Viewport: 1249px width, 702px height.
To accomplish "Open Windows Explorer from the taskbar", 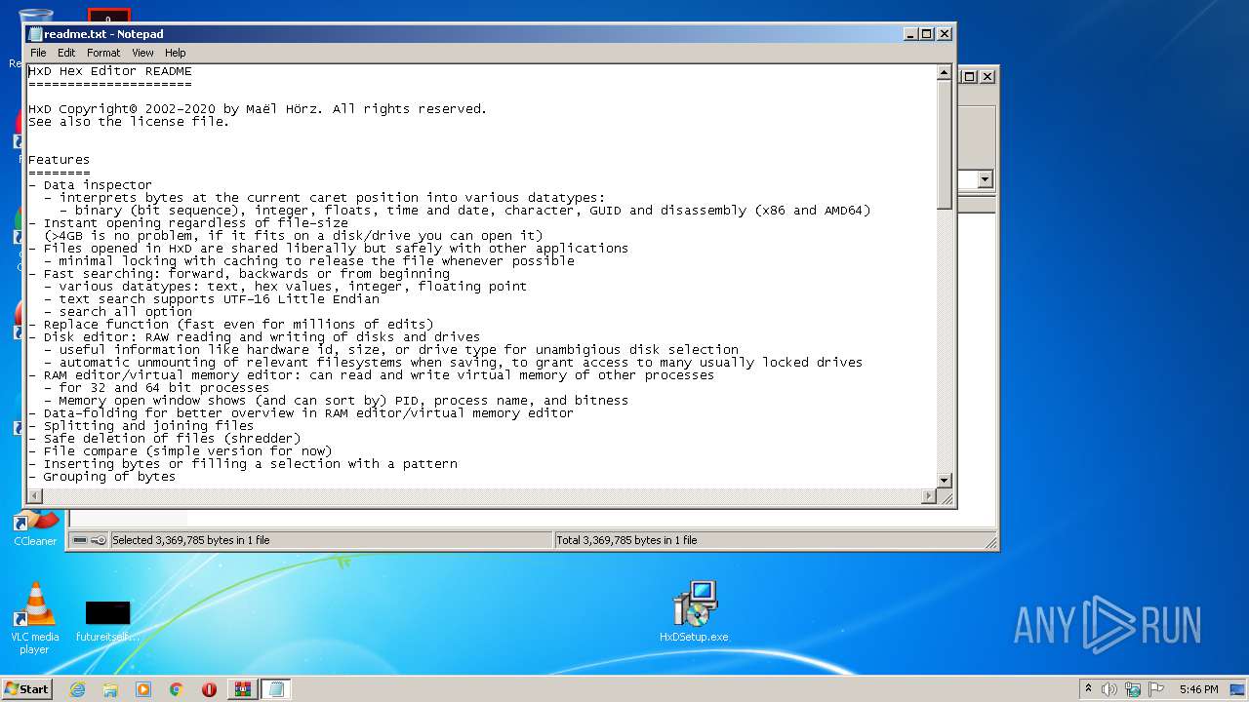I will (110, 689).
